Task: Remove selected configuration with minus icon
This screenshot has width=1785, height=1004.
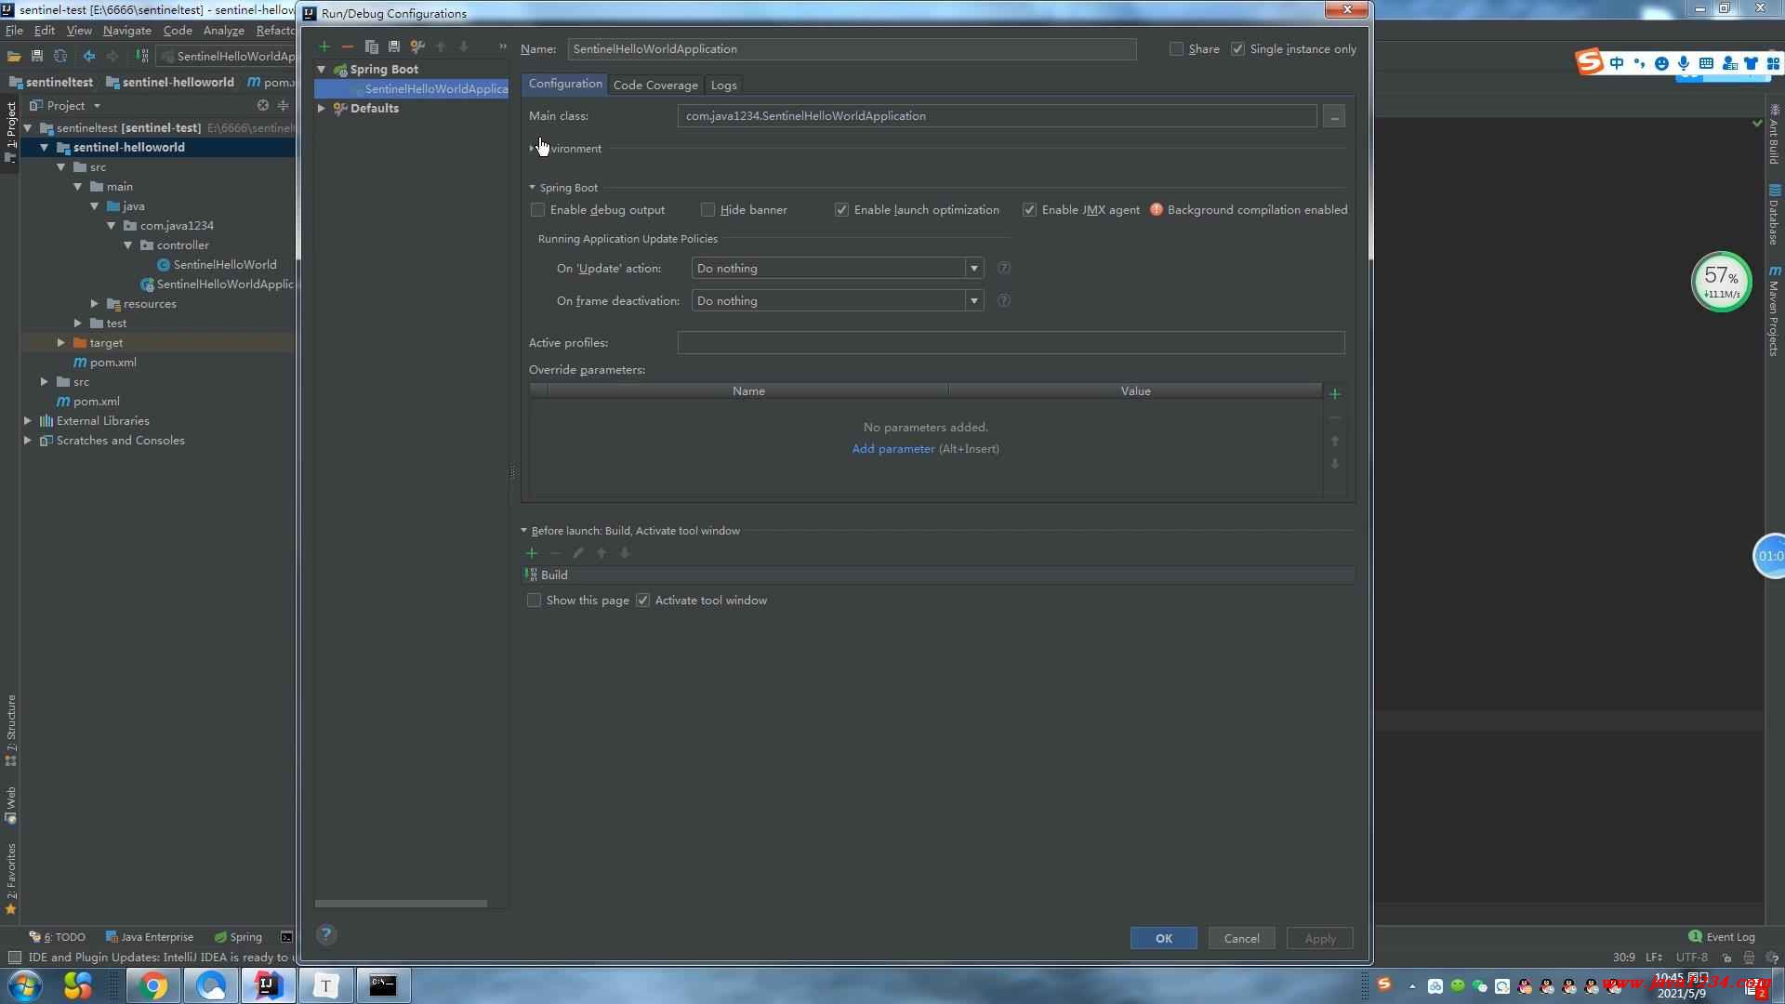Action: click(348, 46)
